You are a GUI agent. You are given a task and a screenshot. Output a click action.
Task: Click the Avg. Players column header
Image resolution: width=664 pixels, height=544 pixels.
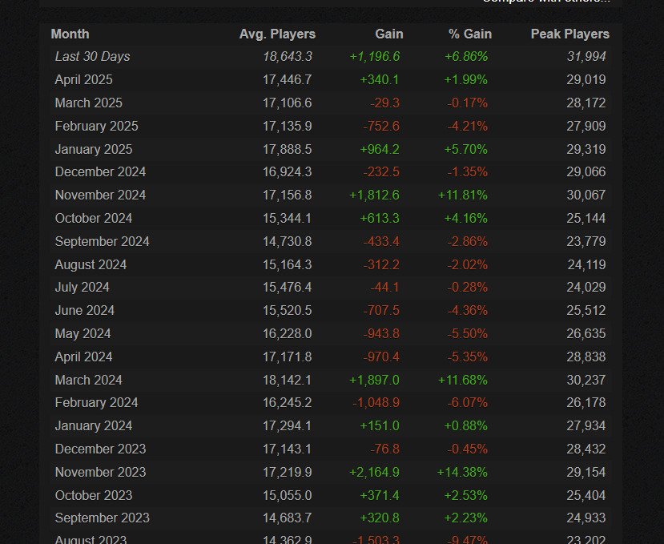[277, 34]
